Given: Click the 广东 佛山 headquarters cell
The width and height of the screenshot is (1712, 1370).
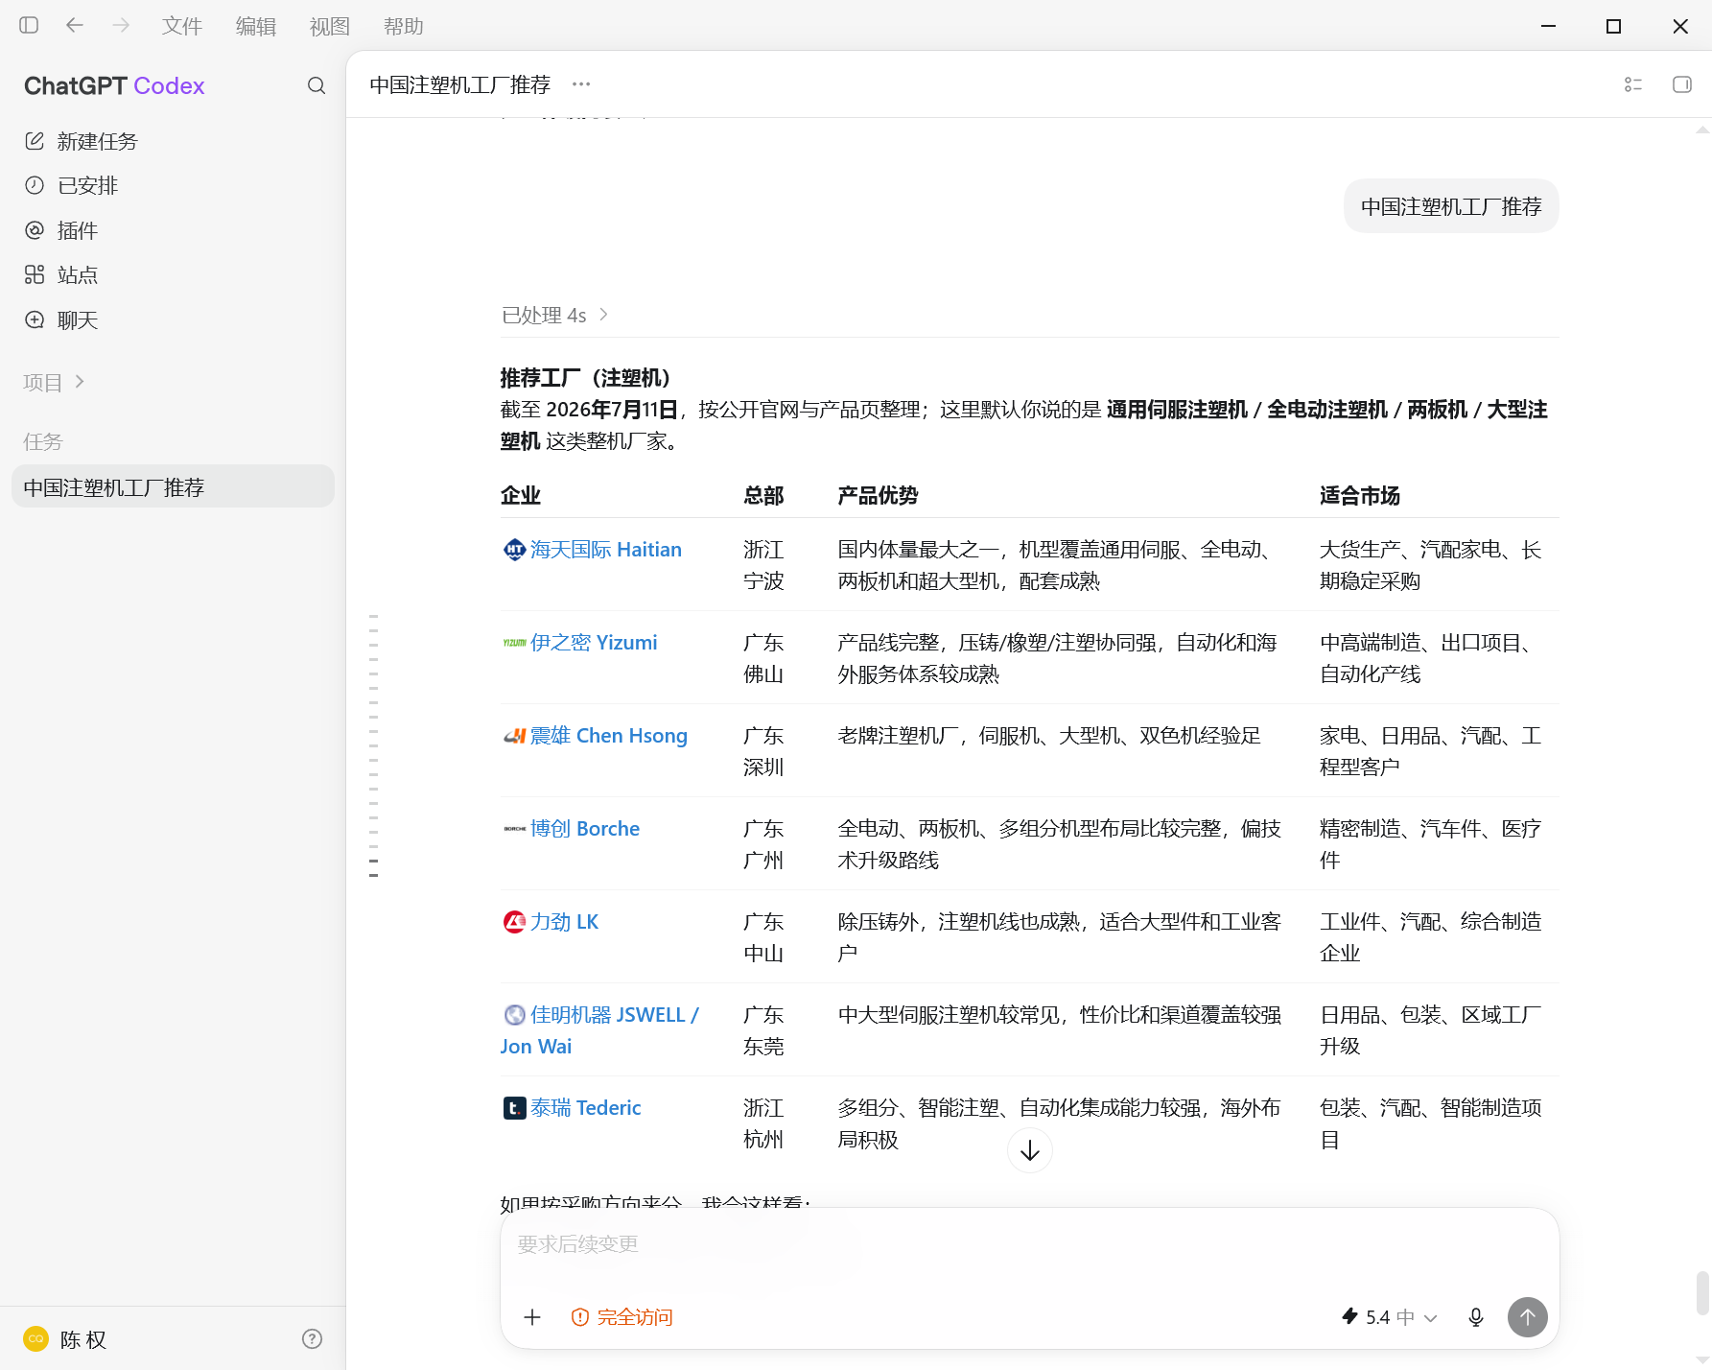Looking at the screenshot, I should pyautogui.click(x=763, y=658).
